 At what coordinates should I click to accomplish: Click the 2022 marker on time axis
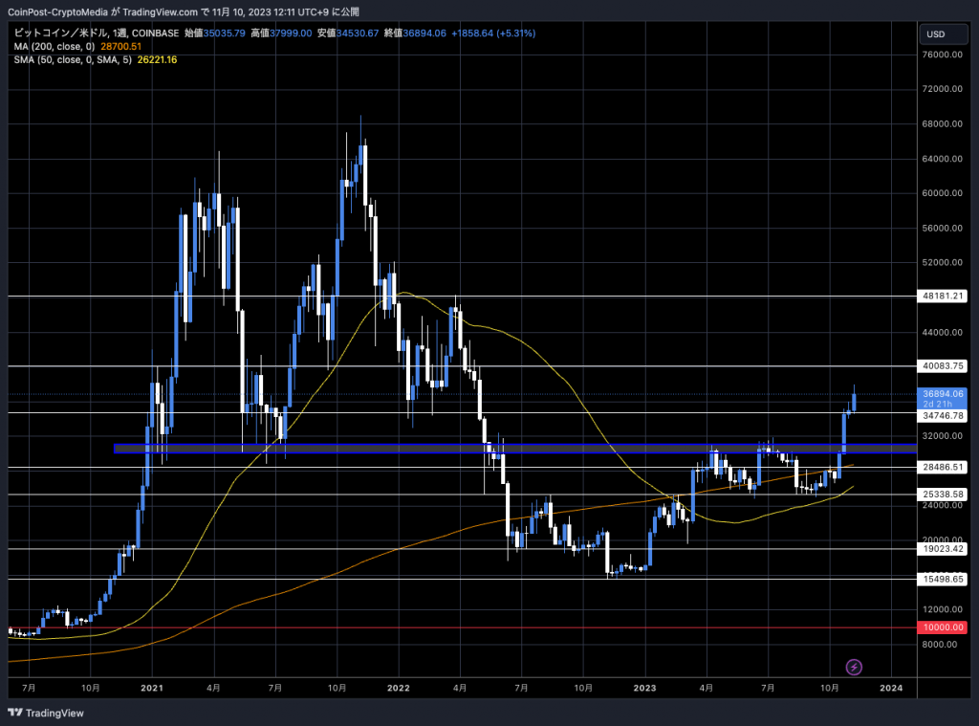(x=398, y=687)
